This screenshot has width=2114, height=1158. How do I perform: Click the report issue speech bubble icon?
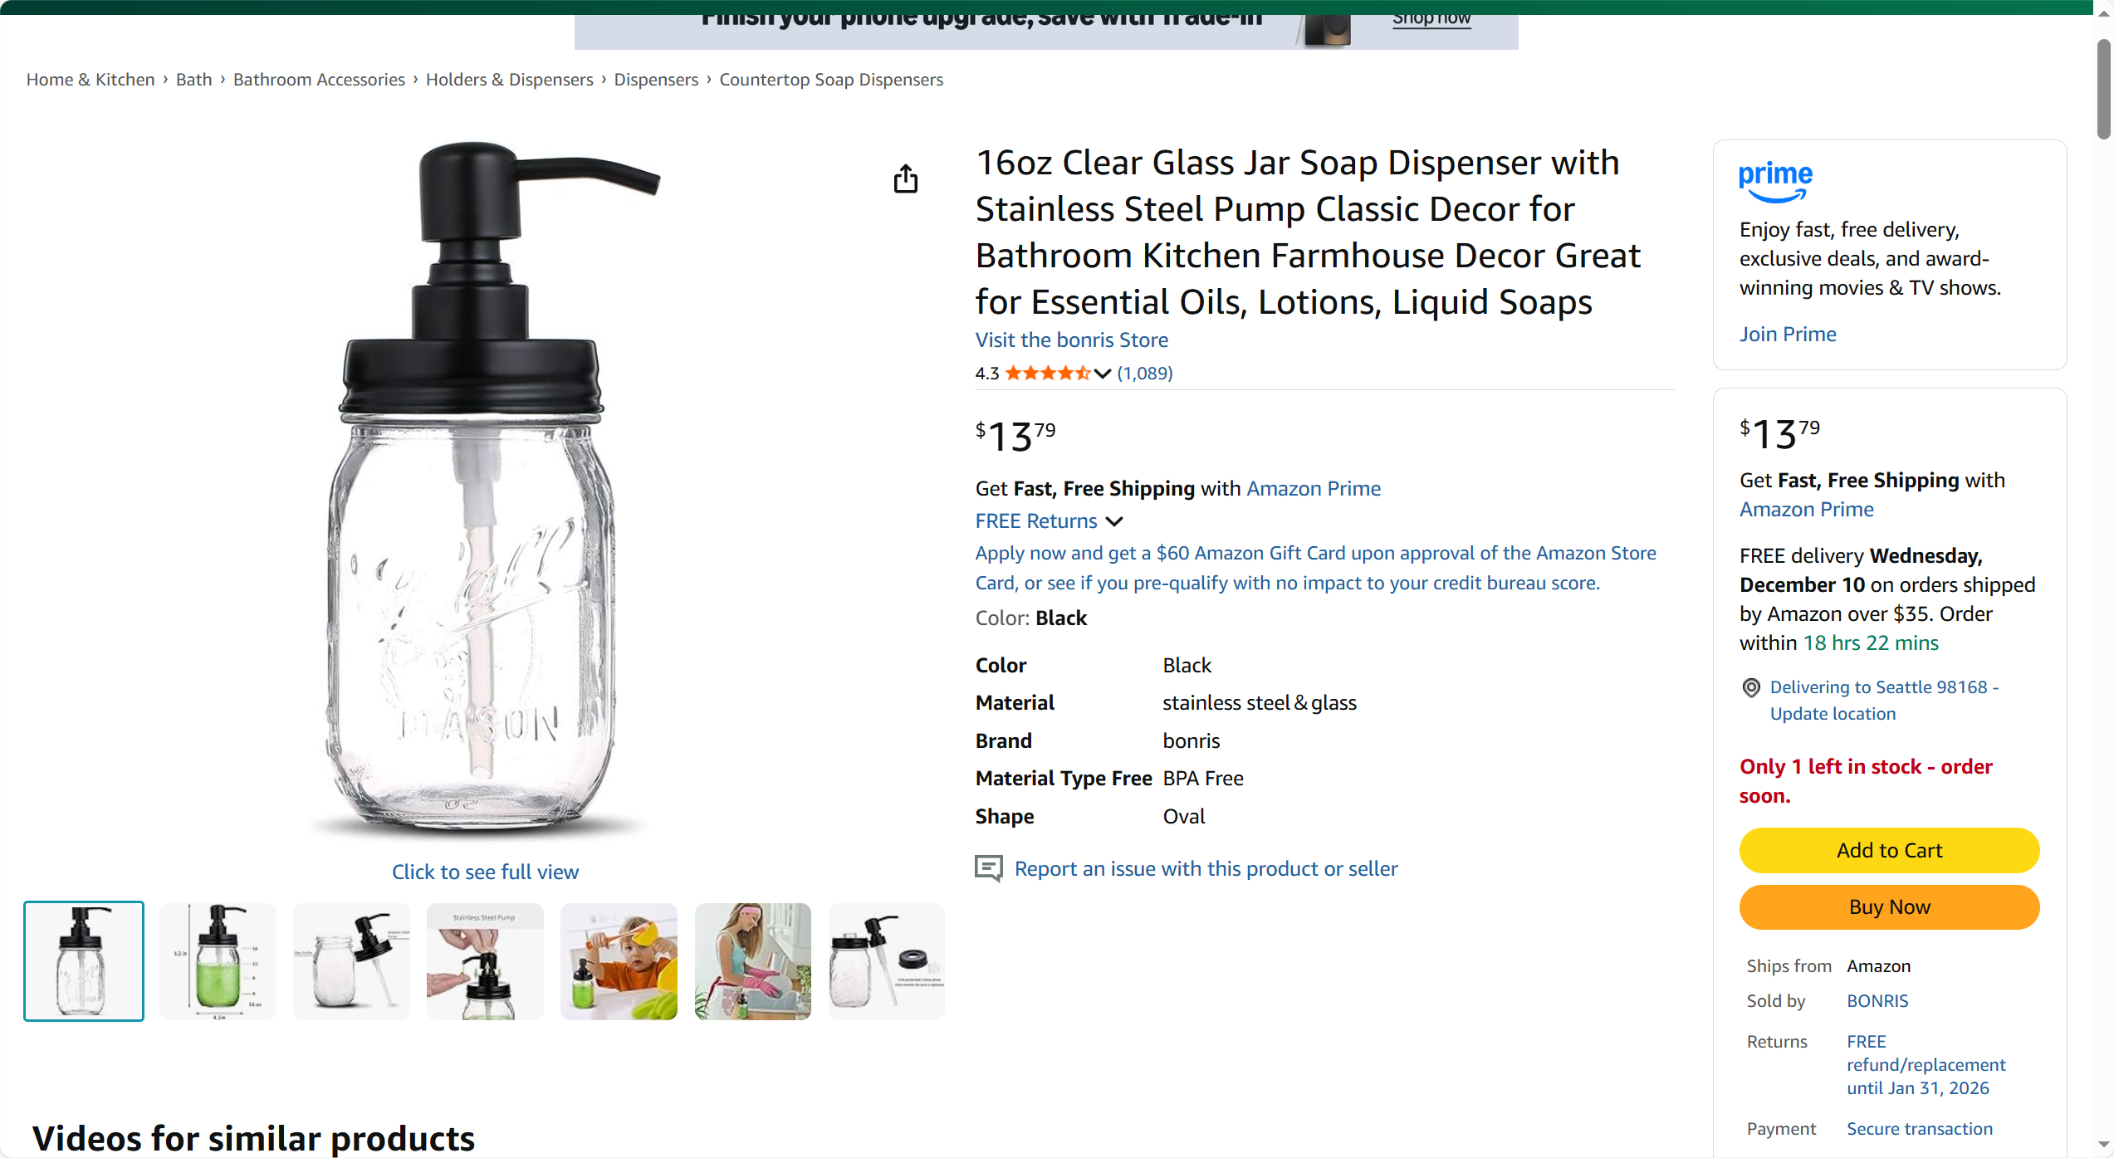click(988, 868)
